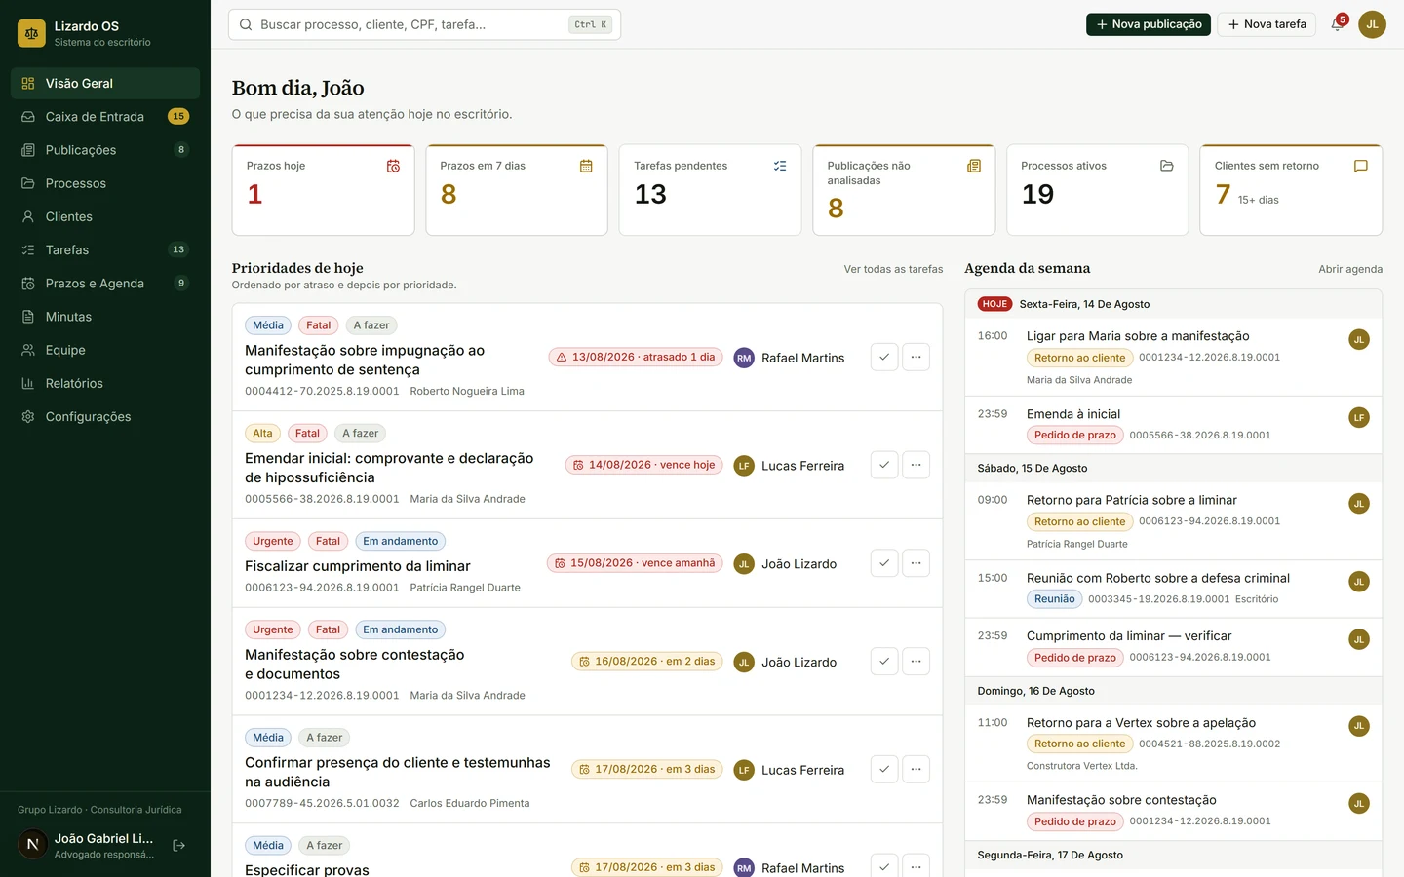Image resolution: width=1404 pixels, height=877 pixels.
Task: Click the logout icon beside João Gabriel
Action: pyautogui.click(x=179, y=845)
